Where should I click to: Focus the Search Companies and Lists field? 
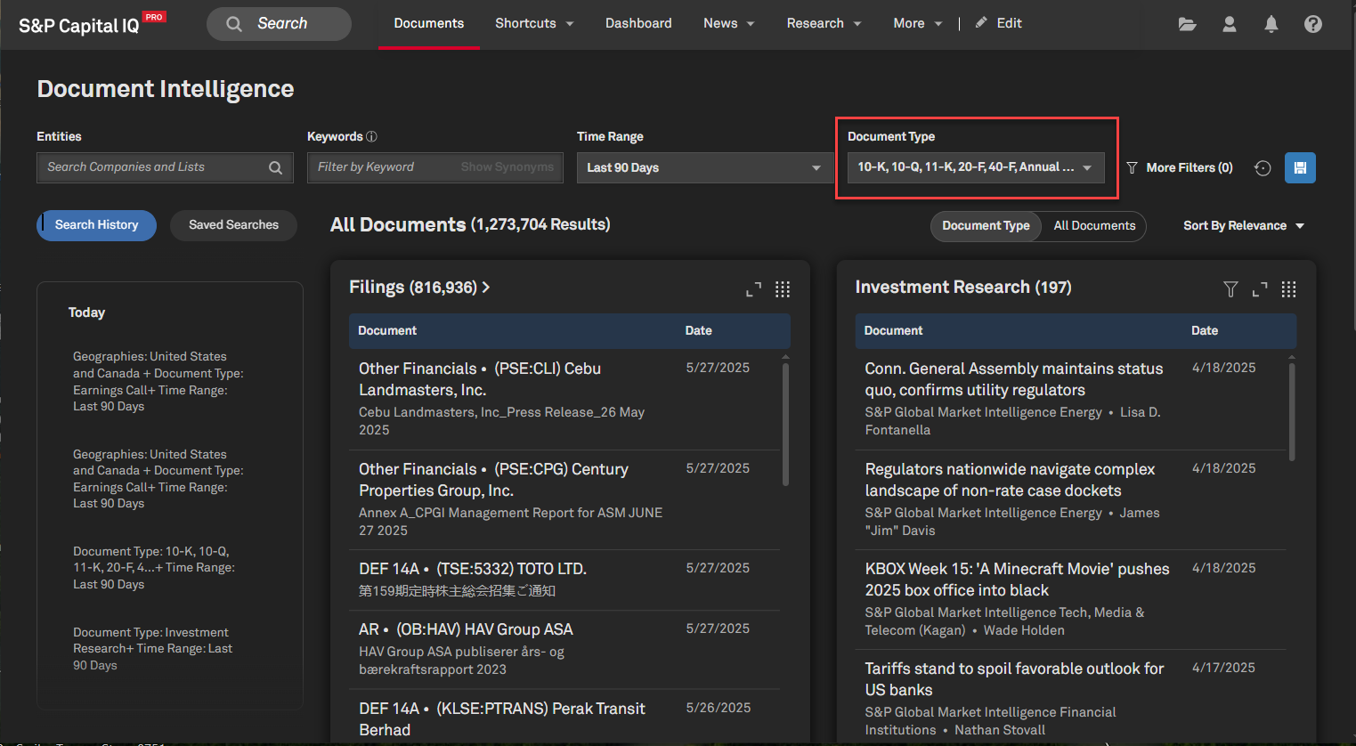coord(165,167)
